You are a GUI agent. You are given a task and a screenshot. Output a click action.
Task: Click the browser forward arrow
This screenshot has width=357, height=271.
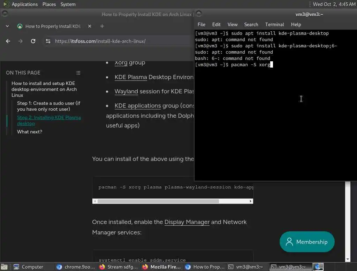[x=20, y=41]
